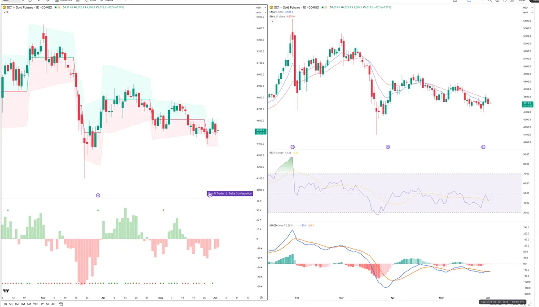This screenshot has height=307, width=539.
Task: Expand the 3 collapsed indicators in the left chart
Action: (5, 12)
